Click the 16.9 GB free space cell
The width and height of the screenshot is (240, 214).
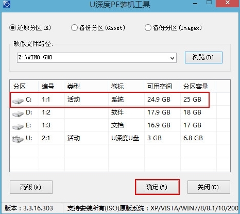point(159,125)
